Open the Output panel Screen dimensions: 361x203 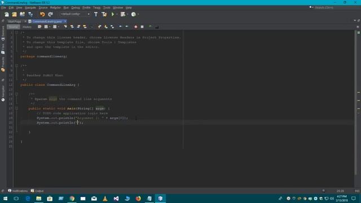tap(37, 191)
